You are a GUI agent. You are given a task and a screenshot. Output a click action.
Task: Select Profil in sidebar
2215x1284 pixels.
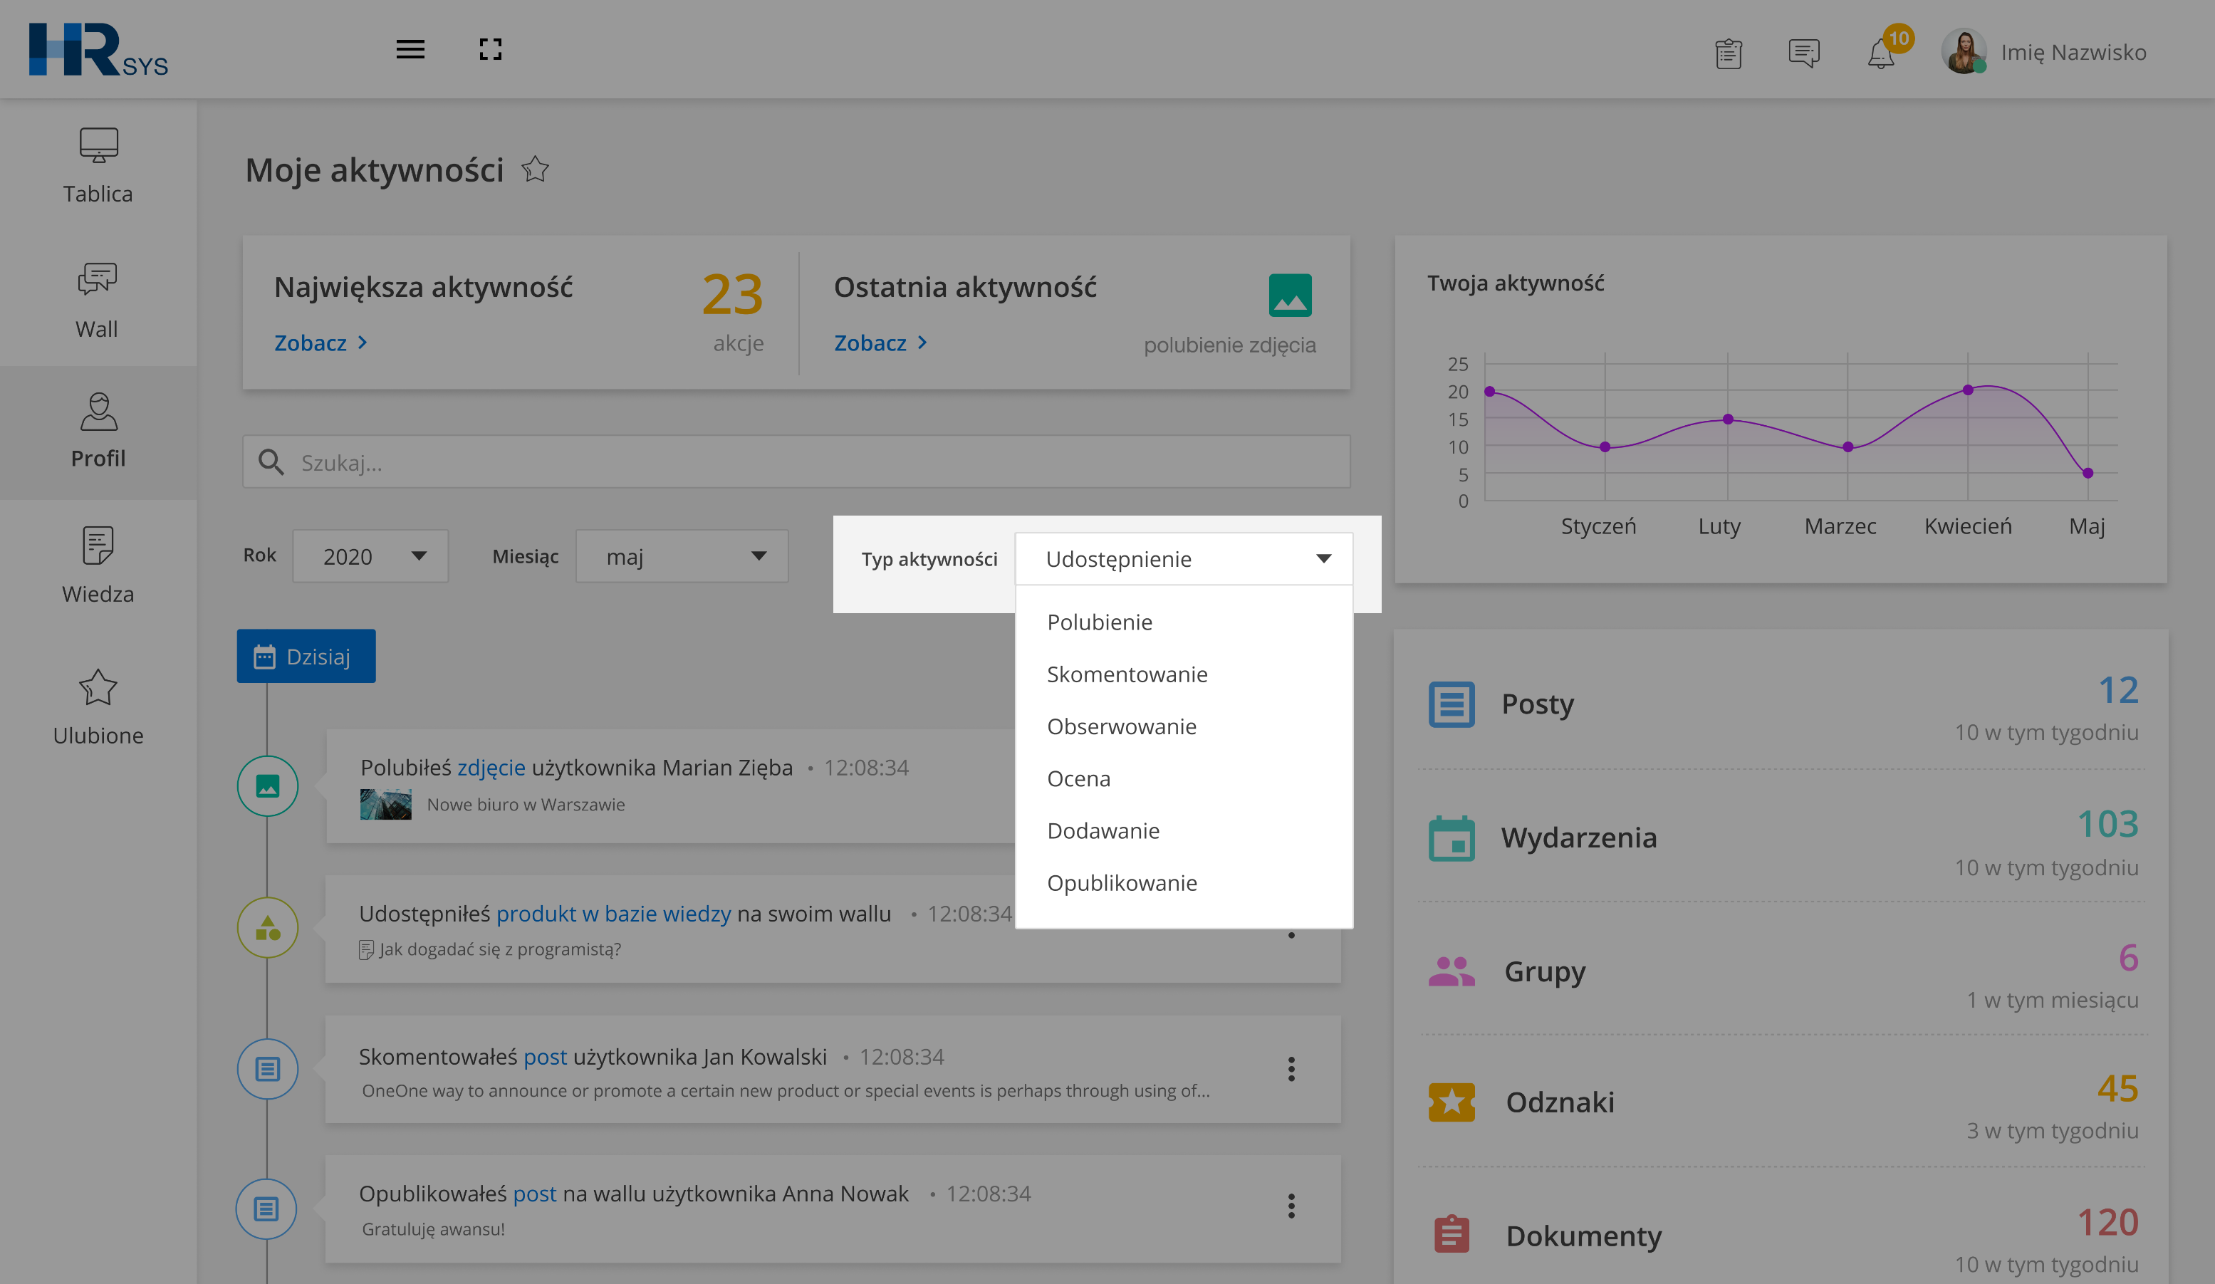coord(98,432)
